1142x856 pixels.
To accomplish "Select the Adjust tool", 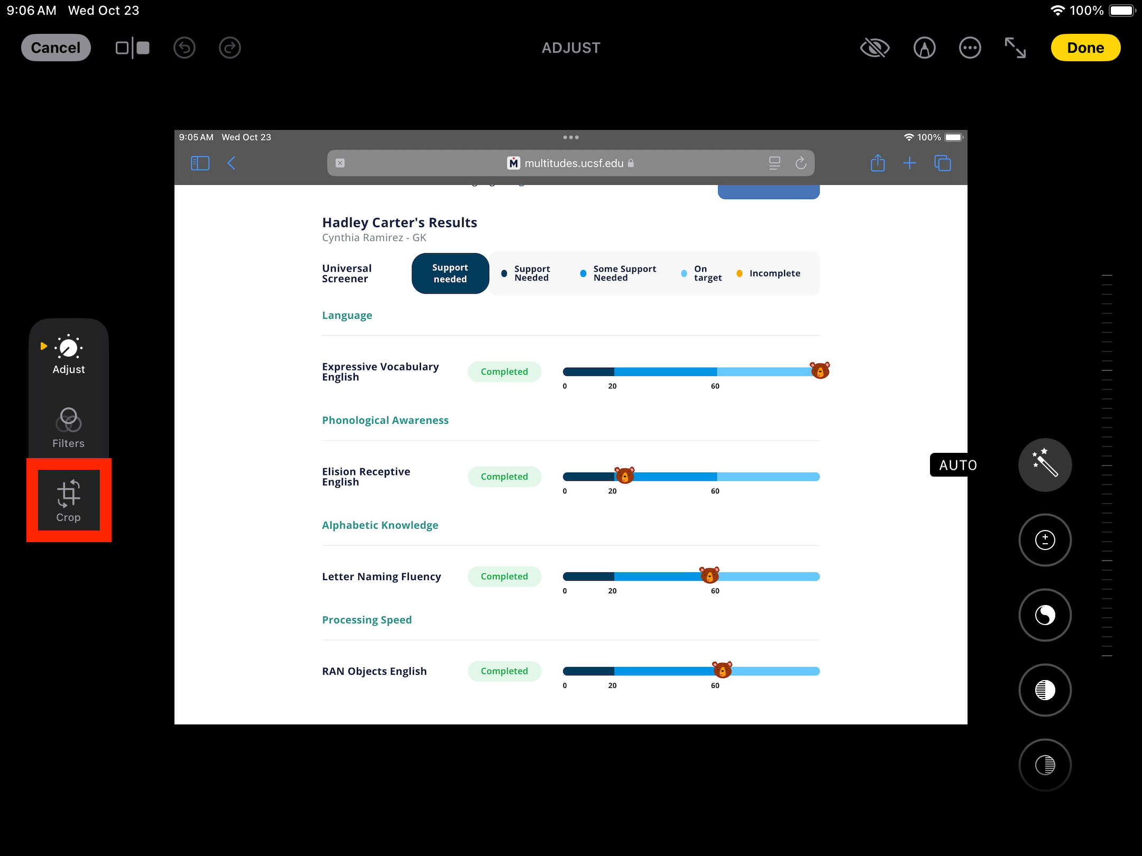I will point(69,354).
